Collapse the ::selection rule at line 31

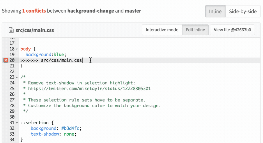coord(17,123)
